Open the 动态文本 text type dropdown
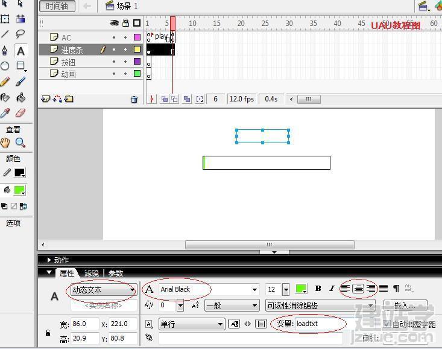442x349 pixels. click(103, 290)
